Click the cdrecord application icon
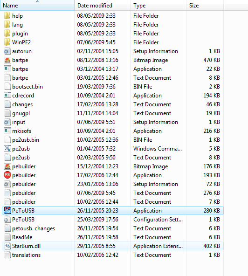 (7, 96)
